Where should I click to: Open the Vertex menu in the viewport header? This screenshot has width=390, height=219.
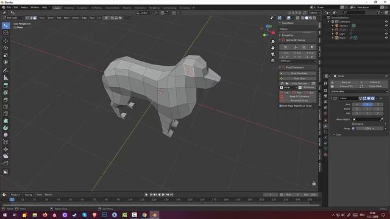pos(75,18)
